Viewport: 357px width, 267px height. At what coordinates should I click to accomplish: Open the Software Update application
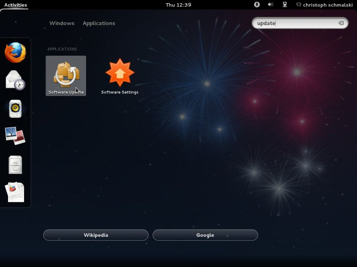click(x=66, y=76)
